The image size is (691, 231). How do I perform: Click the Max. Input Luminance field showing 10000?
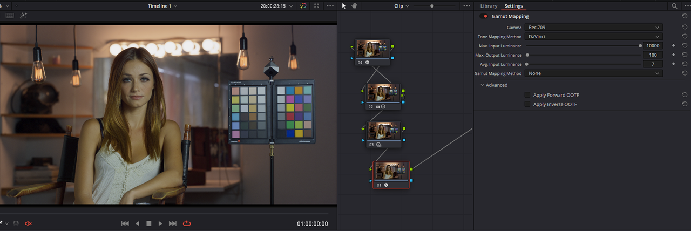[653, 46]
